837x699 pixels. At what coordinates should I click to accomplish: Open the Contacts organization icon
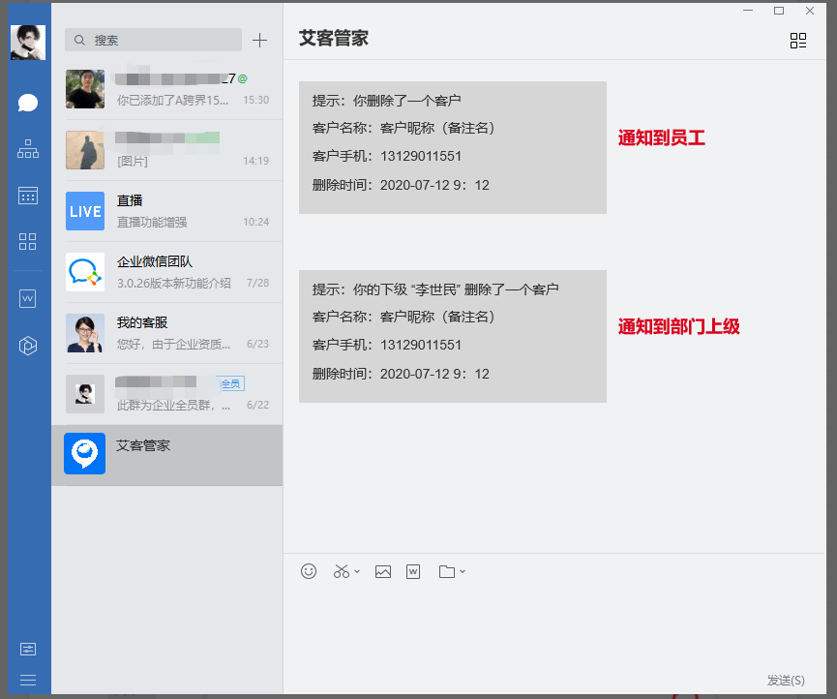28,149
